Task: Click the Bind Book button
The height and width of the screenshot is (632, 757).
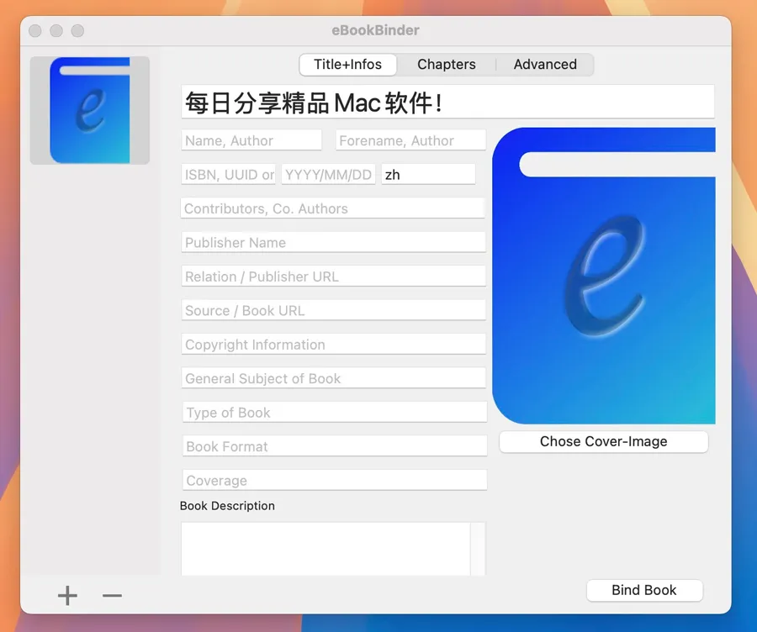Action: tap(644, 590)
